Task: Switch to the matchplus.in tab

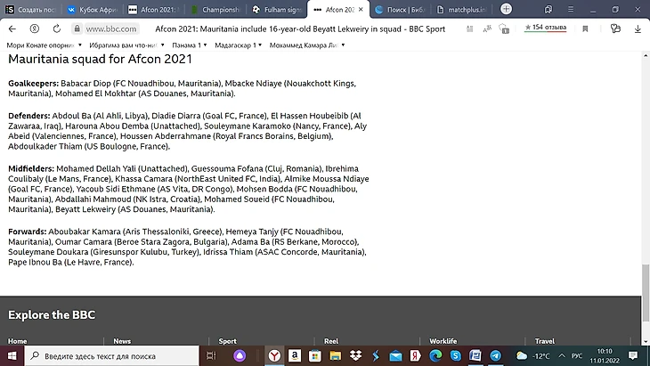Action: (461, 9)
